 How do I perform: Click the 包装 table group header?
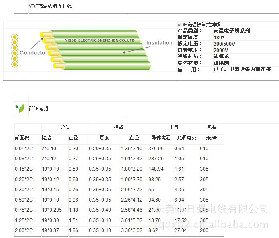click(212, 127)
